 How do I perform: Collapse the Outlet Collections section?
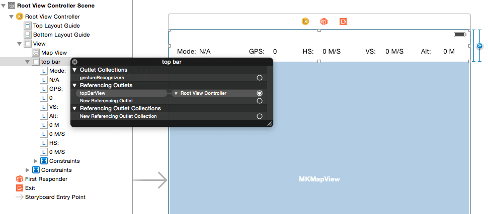[75, 70]
